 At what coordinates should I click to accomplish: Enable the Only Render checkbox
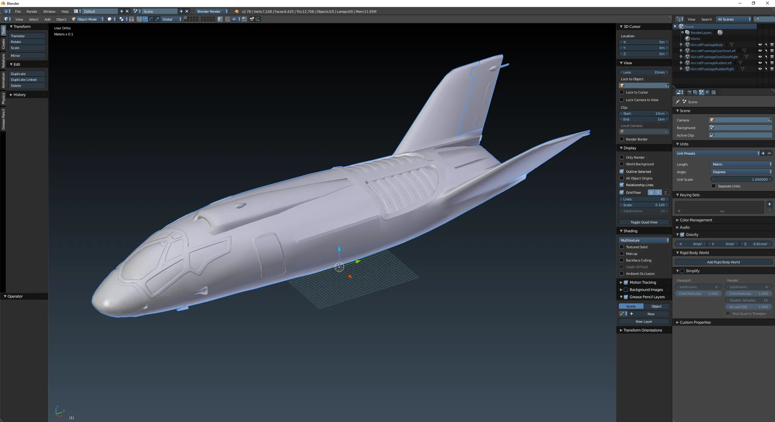[622, 157]
